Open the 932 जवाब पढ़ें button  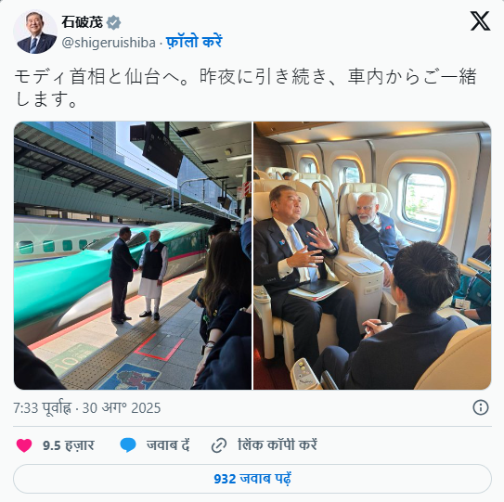252,479
